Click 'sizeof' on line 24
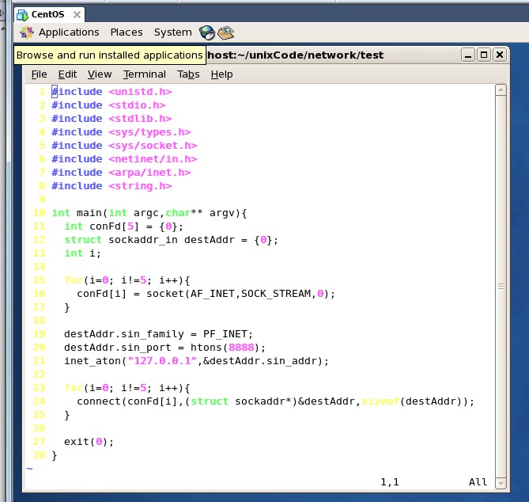 380,401
